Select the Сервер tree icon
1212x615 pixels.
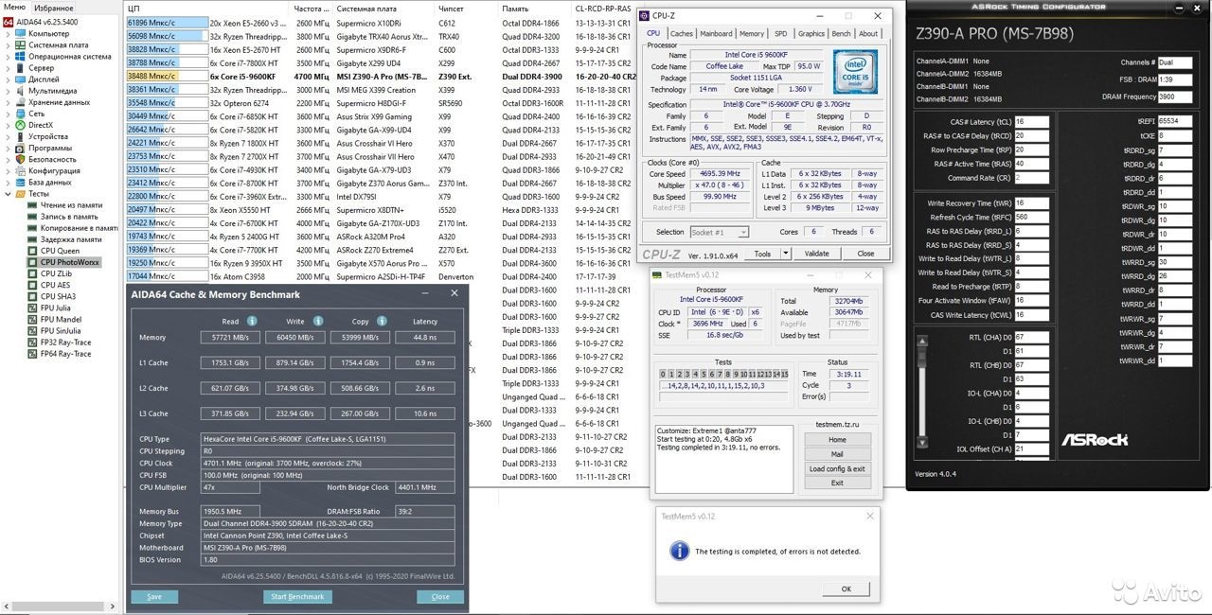pyautogui.click(x=21, y=68)
